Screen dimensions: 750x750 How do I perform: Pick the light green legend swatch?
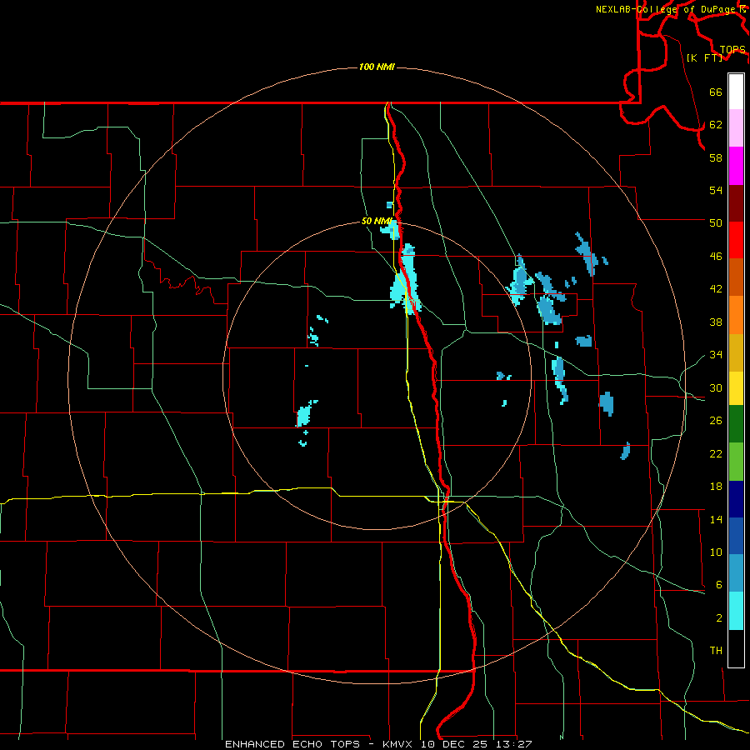point(736,462)
